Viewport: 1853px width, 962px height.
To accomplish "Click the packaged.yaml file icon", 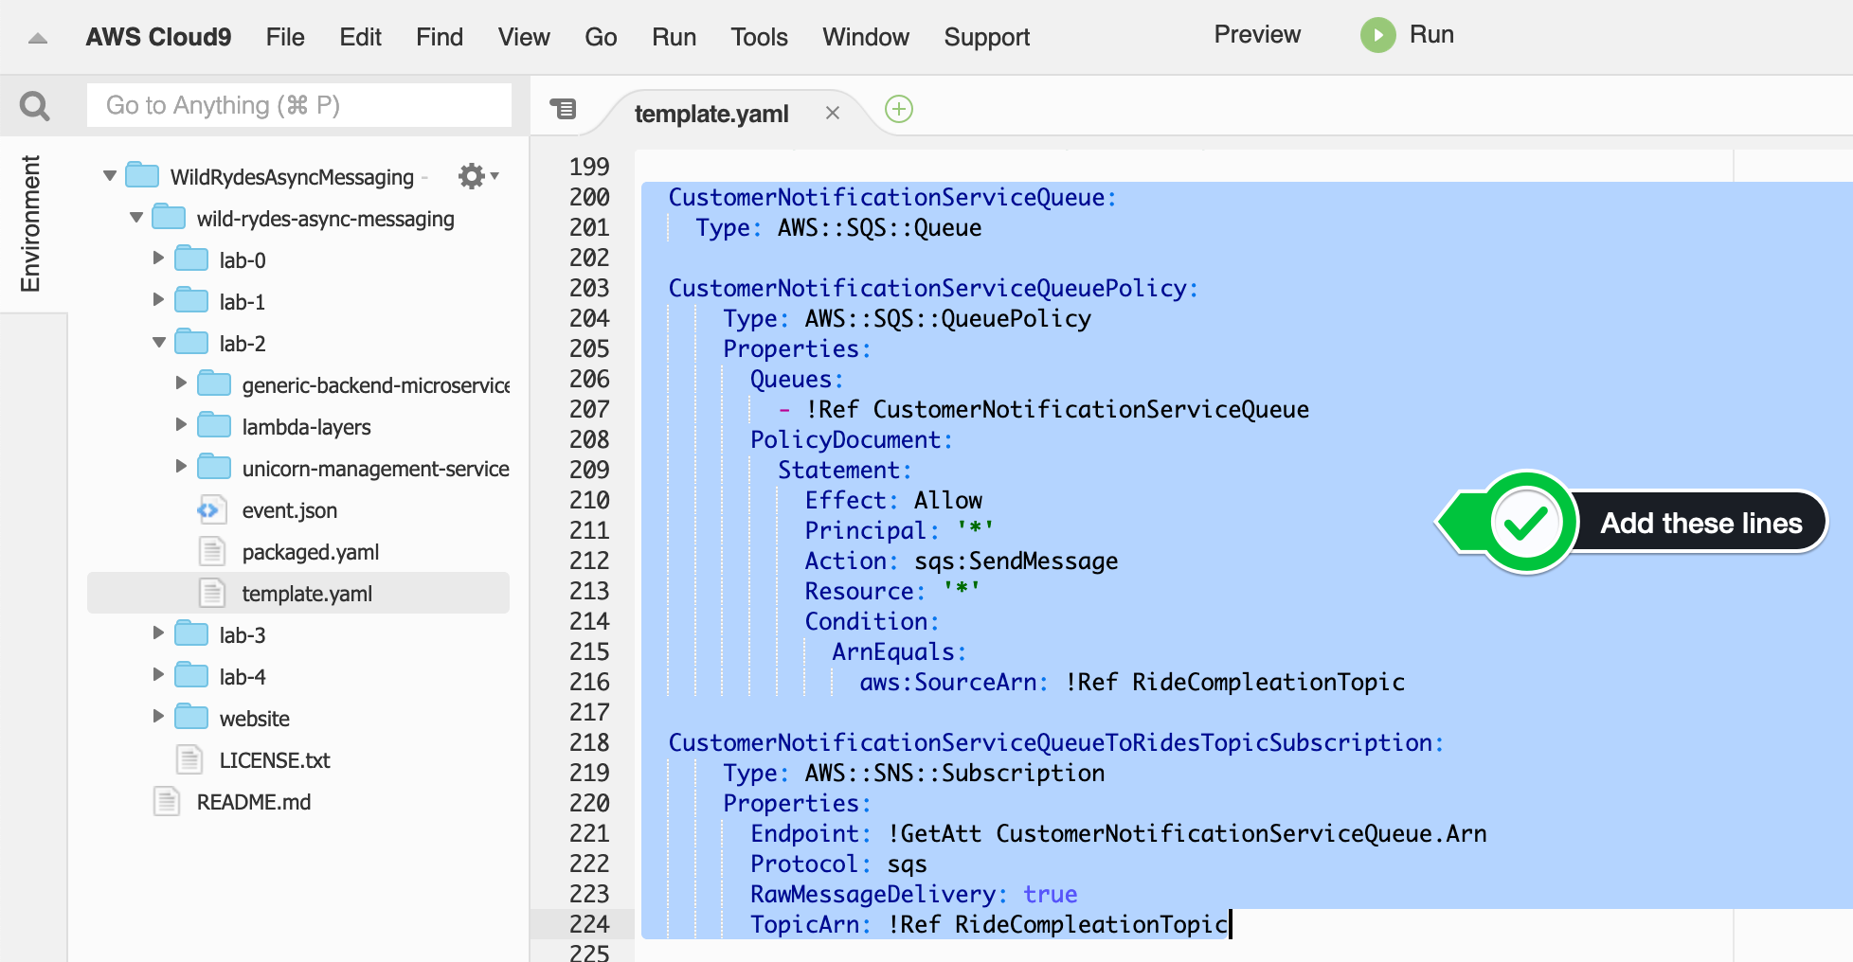I will (x=211, y=552).
